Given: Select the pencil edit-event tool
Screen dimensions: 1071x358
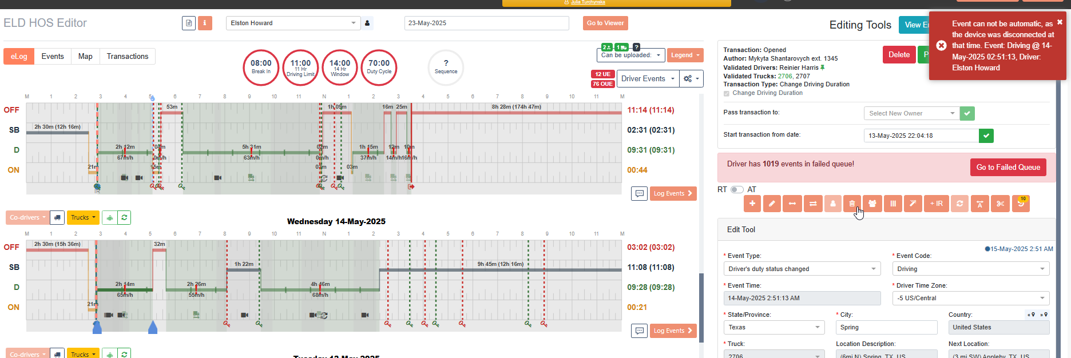Looking at the screenshot, I should 772,204.
